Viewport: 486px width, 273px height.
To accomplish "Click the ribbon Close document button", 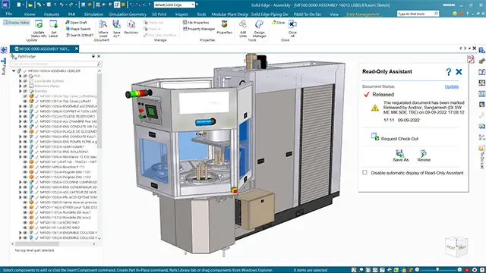I will [278, 22].
